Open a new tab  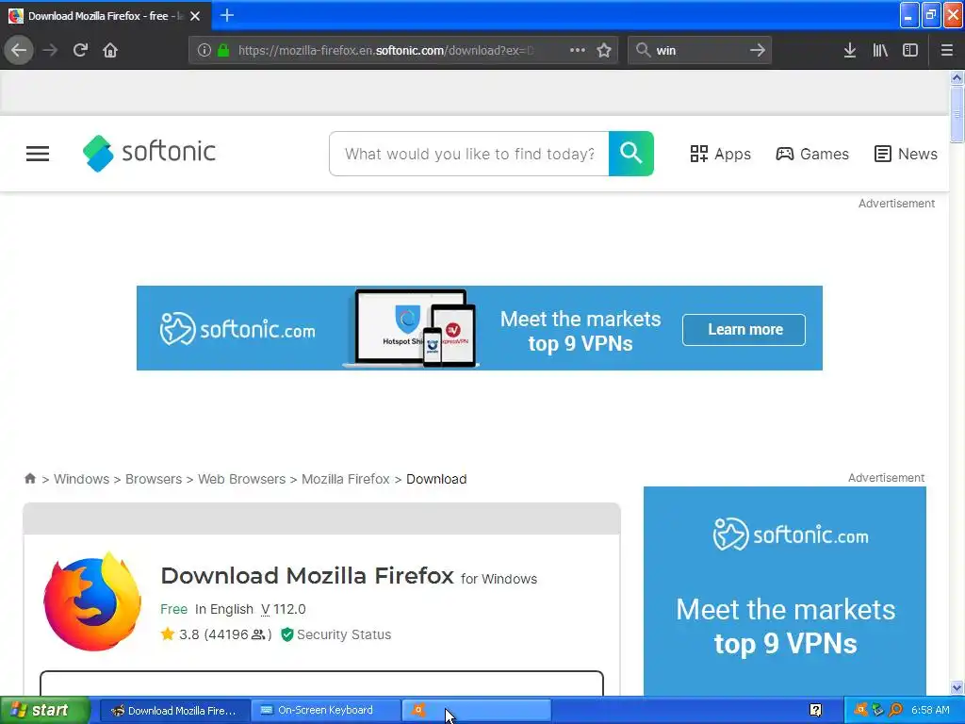coord(226,15)
